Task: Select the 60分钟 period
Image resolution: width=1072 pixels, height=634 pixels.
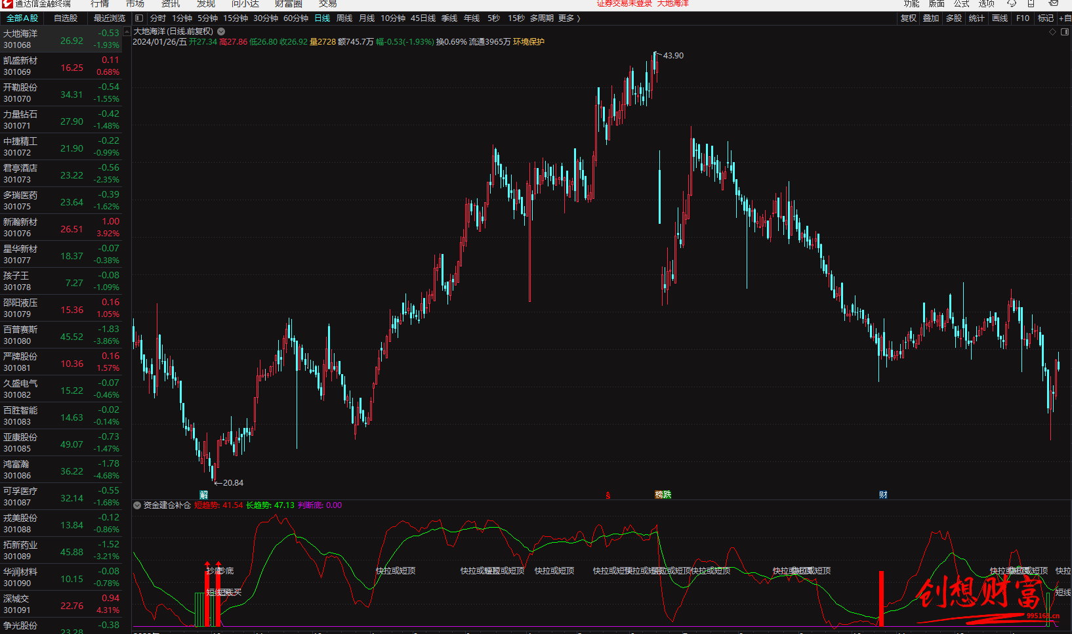Action: click(296, 18)
